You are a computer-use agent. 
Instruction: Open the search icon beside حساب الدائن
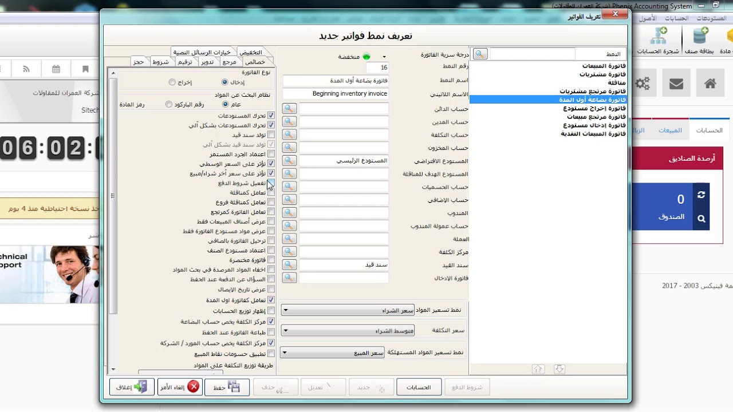pos(289,108)
